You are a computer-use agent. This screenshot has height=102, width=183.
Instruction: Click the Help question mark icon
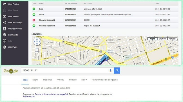tap(5, 41)
